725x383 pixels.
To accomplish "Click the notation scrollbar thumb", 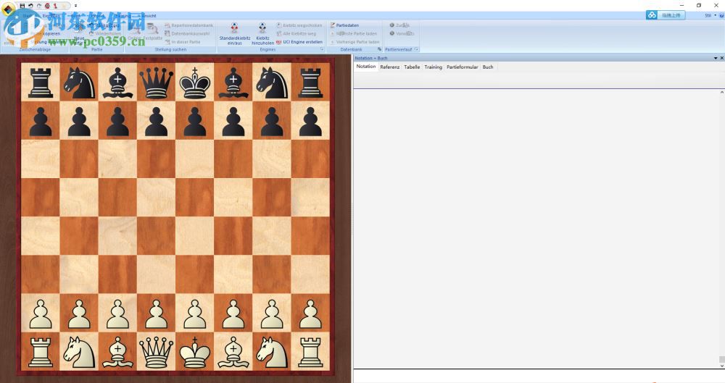I will click(x=722, y=359).
